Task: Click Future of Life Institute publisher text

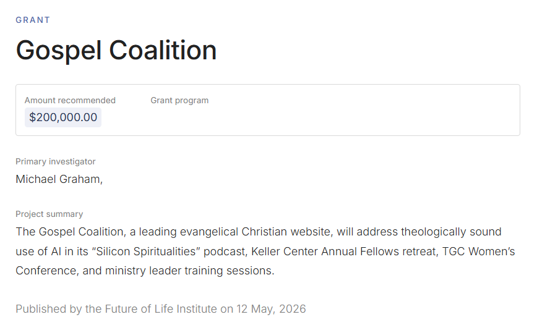Action: pos(161,309)
